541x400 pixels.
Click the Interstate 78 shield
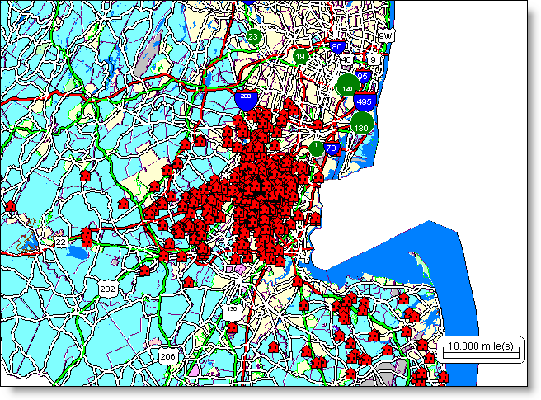tap(332, 149)
